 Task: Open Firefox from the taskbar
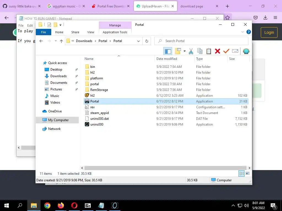[61, 206]
